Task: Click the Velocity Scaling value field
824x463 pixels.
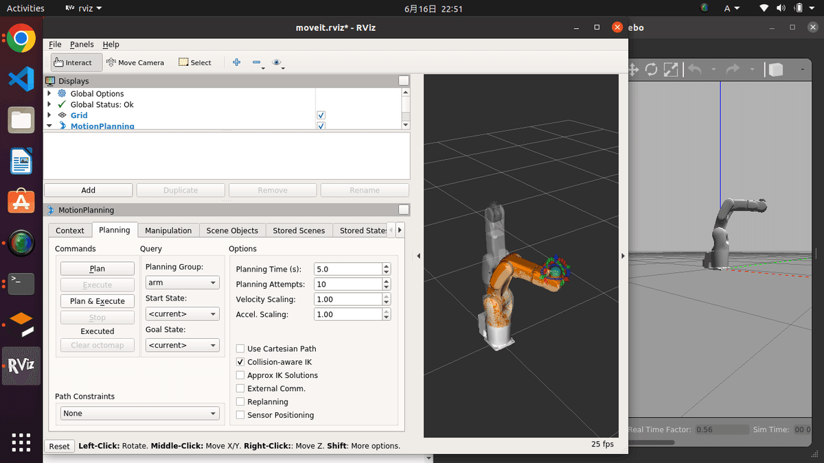Action: (x=347, y=299)
